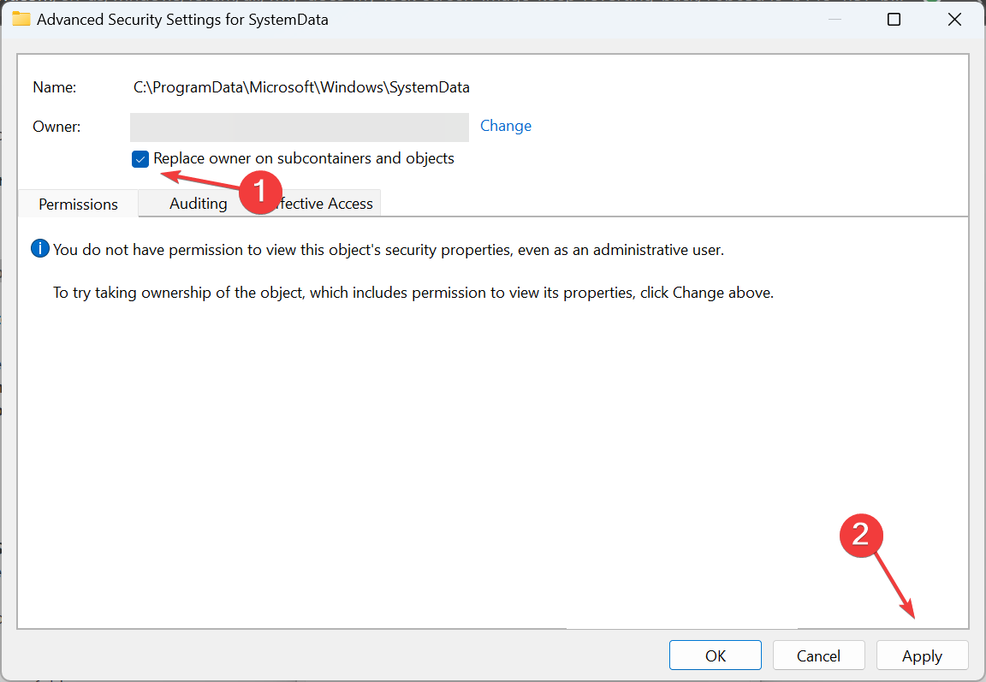
Task: Click the red circle numbered 1
Action: pos(260,192)
